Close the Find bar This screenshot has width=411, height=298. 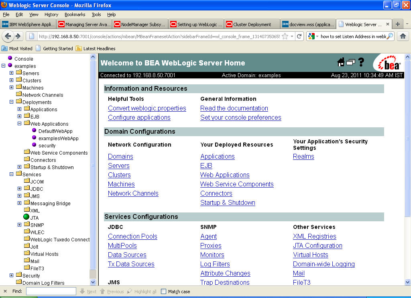point(5,291)
